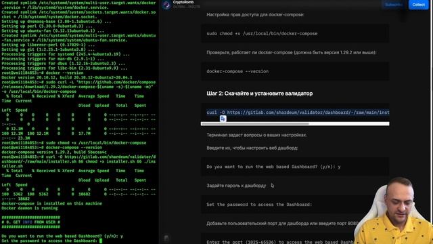433x244 pixels.
Task: Click terminal line docker-compose is installed on this machine
Action: coord(51,203)
